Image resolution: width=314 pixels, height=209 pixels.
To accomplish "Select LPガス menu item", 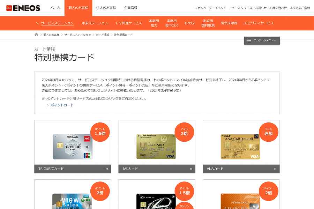I will (x=190, y=23).
